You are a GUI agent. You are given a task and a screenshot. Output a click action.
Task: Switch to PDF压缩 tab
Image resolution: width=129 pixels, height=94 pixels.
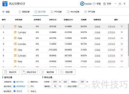[56, 12]
